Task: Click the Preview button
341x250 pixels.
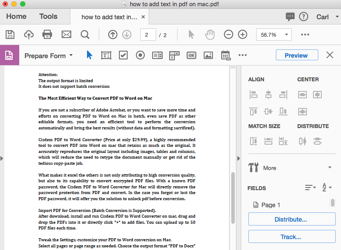Action: (x=297, y=55)
